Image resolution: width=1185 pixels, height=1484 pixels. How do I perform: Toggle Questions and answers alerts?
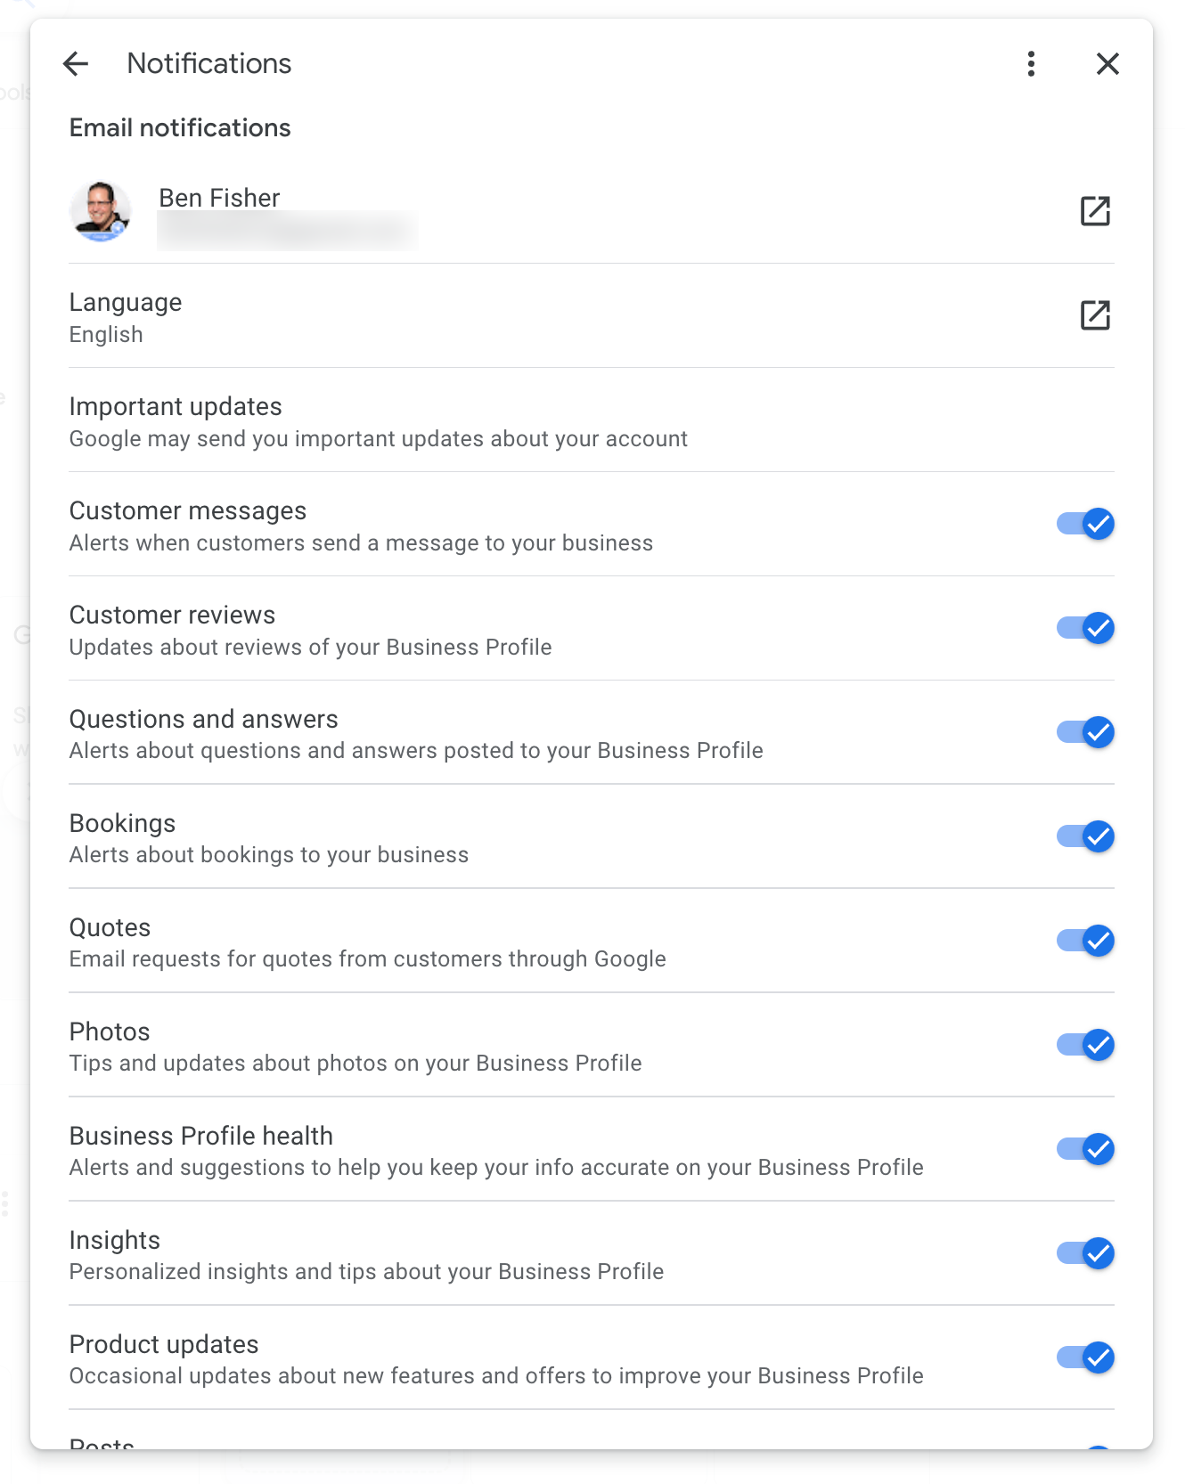coord(1085,732)
